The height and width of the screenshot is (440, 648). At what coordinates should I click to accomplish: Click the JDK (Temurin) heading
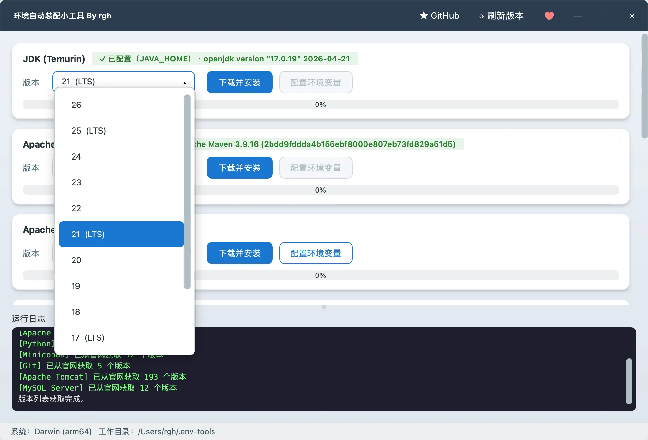54,59
